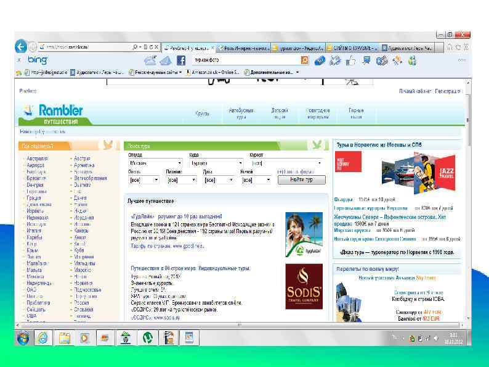Open the Facebook icon in Bing toolbar
489x367 pixels.
click(181, 60)
